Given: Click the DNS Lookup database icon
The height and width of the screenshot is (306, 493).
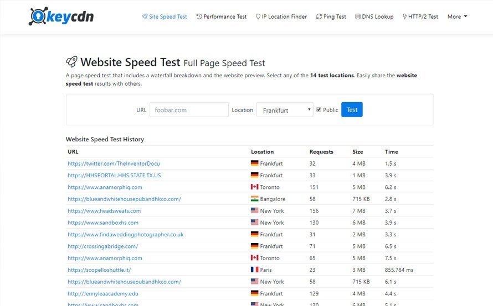Looking at the screenshot, I should [358, 17].
